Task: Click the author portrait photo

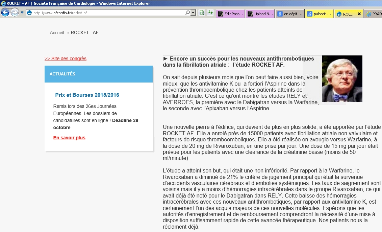Action: (x=342, y=79)
